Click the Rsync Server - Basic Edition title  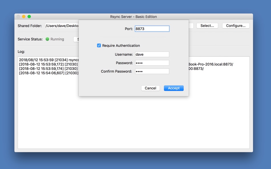coord(134,17)
